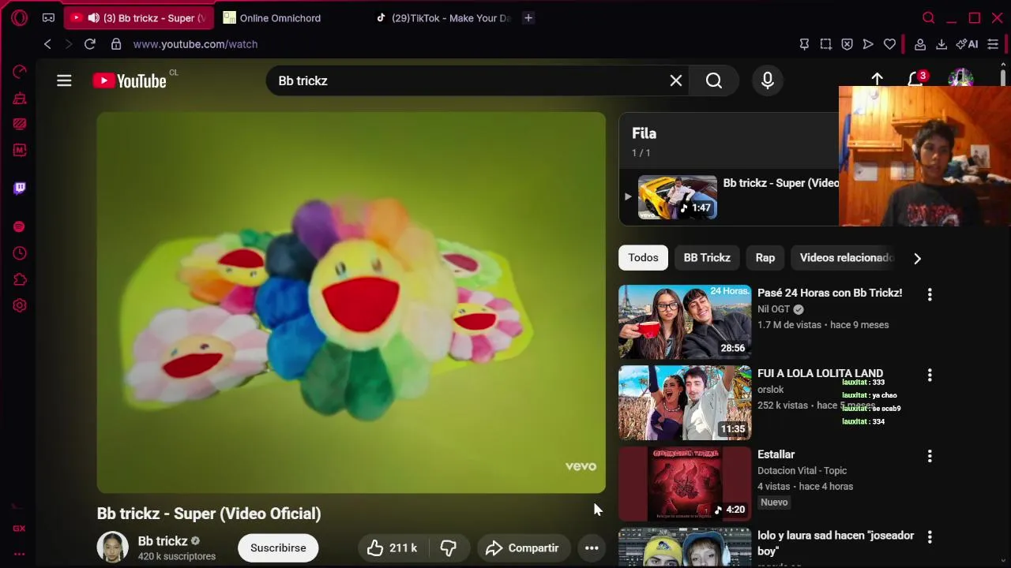Play the queued Bb trickz Super thumbnail
The image size is (1011, 568).
[678, 197]
